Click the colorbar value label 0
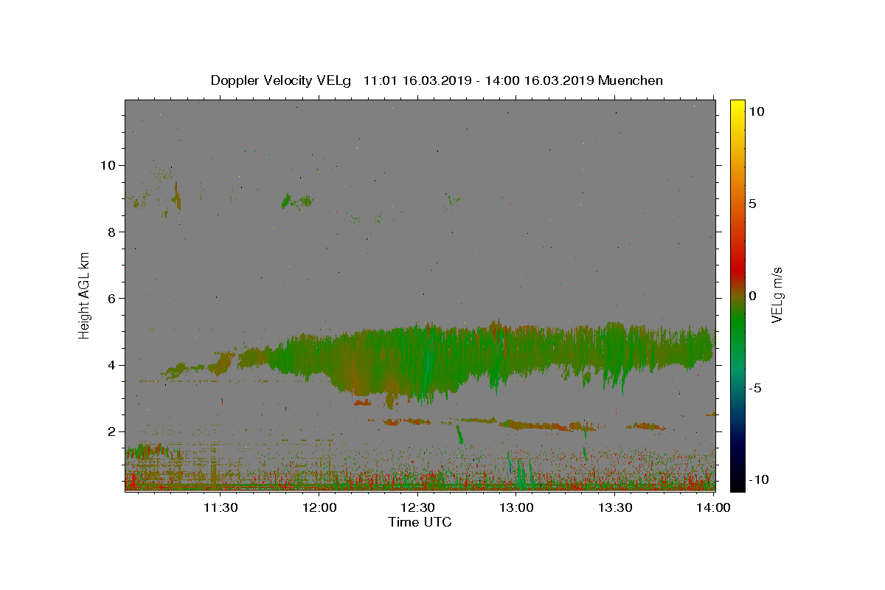This screenshot has width=885, height=590. tap(752, 296)
